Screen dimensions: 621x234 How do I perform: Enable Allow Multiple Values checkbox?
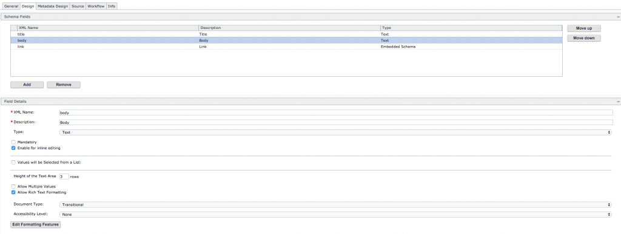click(13, 186)
